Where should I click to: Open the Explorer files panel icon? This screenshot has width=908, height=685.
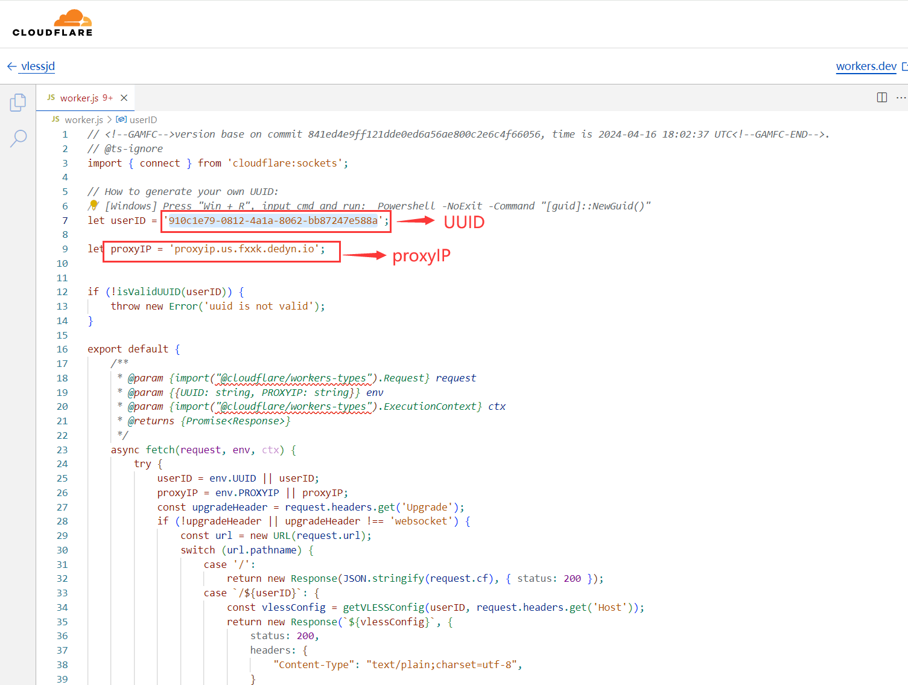click(18, 103)
